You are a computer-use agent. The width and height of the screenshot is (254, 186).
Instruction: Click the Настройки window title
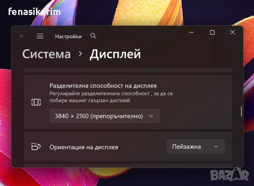pos(68,36)
